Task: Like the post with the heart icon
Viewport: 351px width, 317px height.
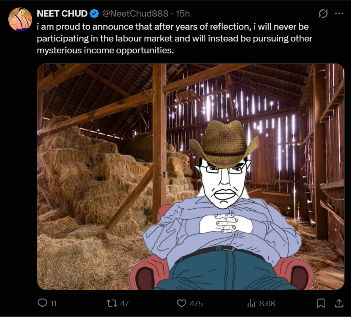Action: 182,303
